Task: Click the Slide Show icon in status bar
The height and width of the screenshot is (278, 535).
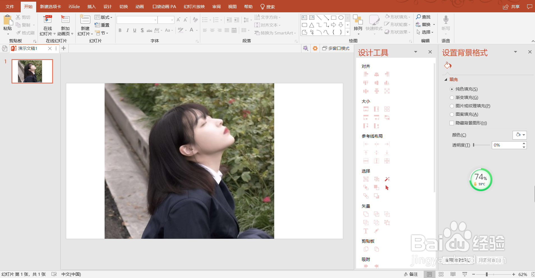Action: (x=465, y=274)
